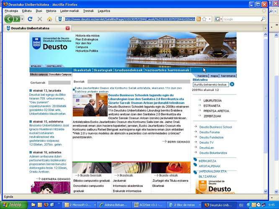Click the mapa link
Screen dimensions: 279x209
click(x=214, y=76)
